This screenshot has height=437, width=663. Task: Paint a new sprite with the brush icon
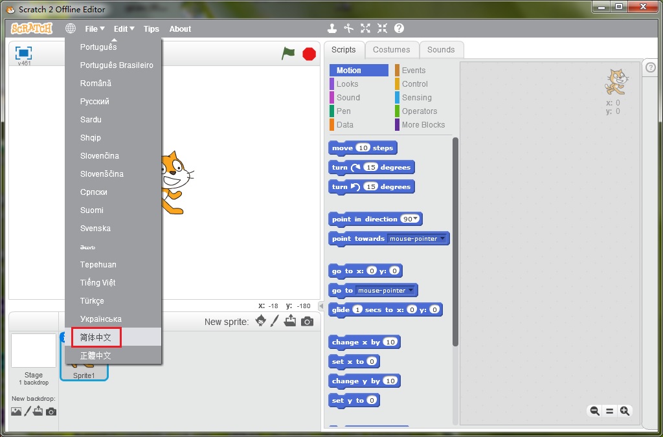(275, 321)
